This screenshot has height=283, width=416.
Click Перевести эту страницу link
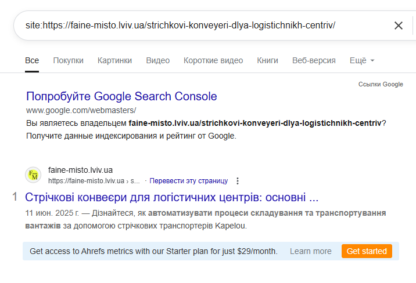(189, 181)
